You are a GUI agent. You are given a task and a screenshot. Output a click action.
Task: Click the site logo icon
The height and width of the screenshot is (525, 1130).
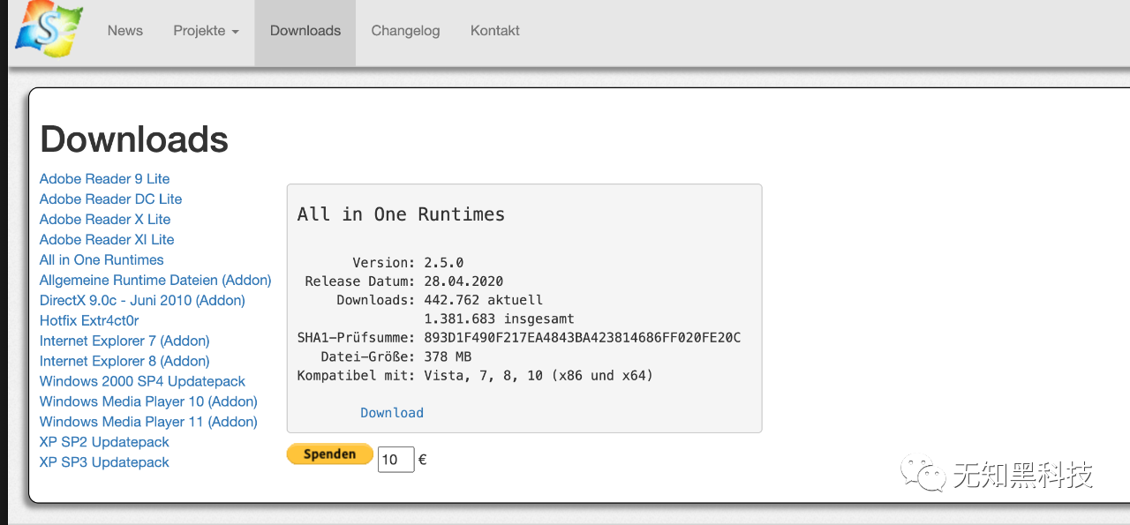(x=49, y=28)
